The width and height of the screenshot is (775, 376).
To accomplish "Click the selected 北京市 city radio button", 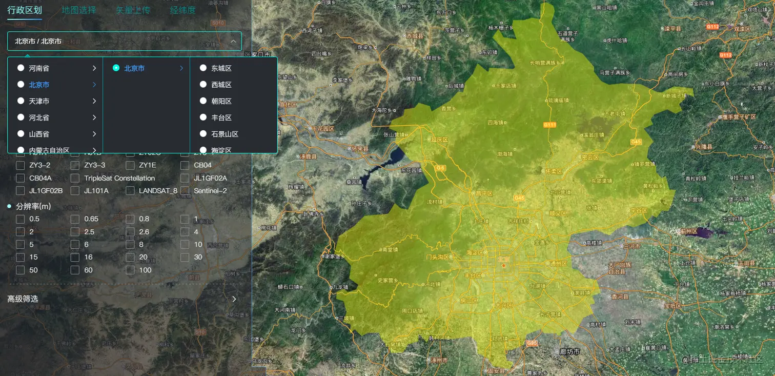I will click(116, 68).
